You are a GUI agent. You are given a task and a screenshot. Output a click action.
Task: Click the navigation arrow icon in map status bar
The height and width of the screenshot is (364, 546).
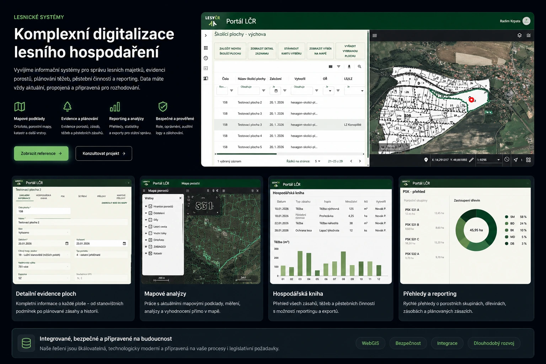[x=516, y=160]
